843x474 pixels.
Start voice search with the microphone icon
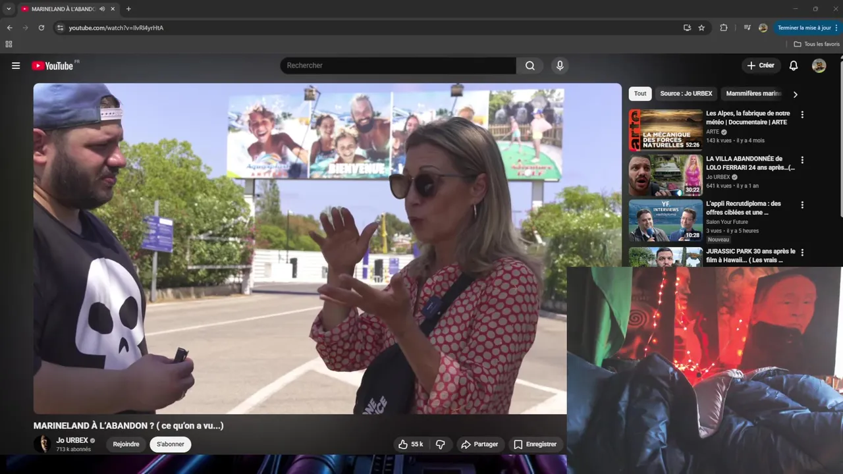point(560,65)
